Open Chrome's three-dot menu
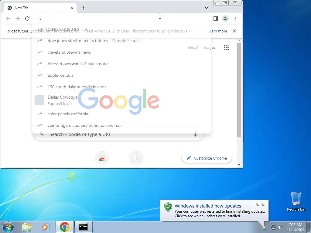The height and width of the screenshot is (233, 311). coord(235,19)
